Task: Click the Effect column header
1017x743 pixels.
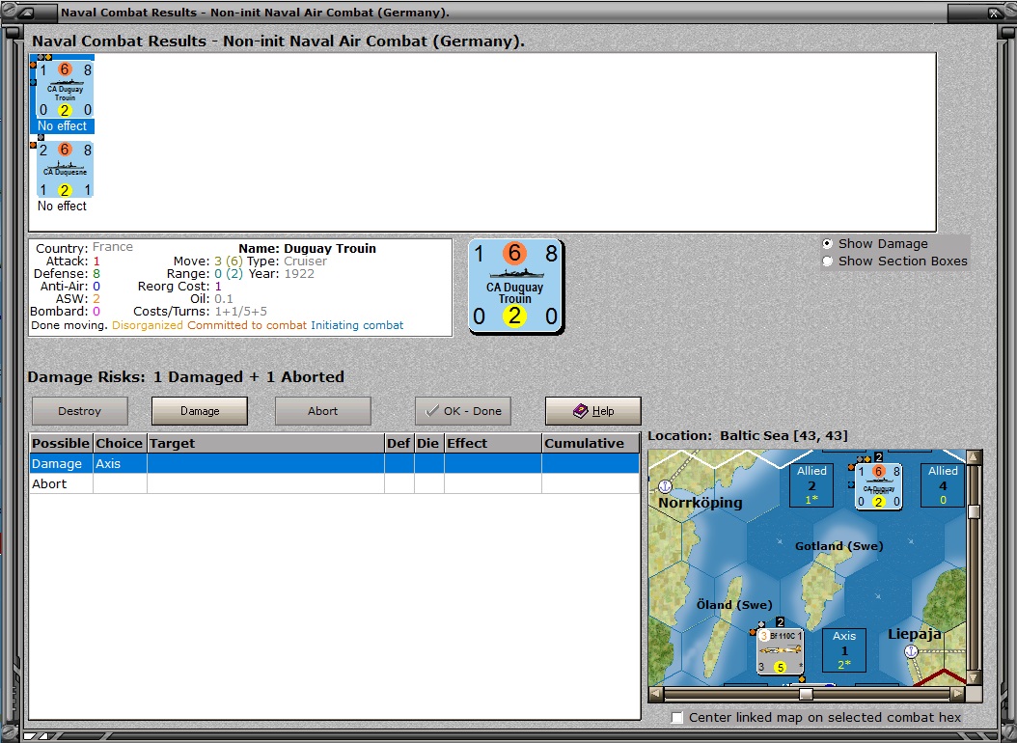Action: click(493, 444)
